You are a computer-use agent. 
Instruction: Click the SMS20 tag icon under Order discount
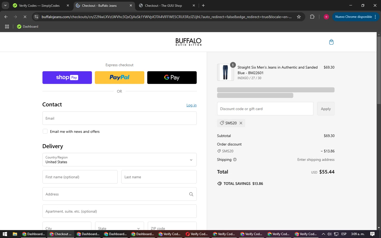tap(219, 151)
